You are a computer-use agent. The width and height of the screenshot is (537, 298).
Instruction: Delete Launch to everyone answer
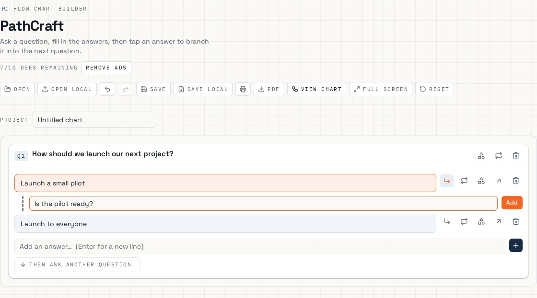pos(516,221)
